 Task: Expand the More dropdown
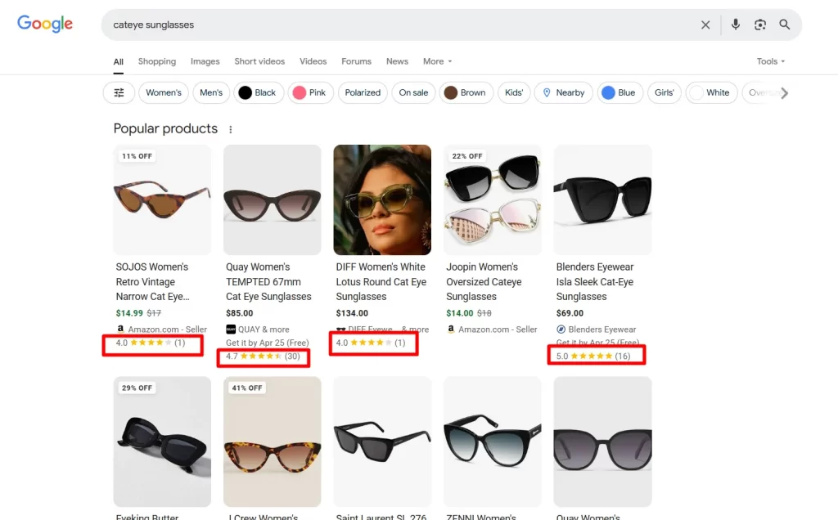pos(437,61)
